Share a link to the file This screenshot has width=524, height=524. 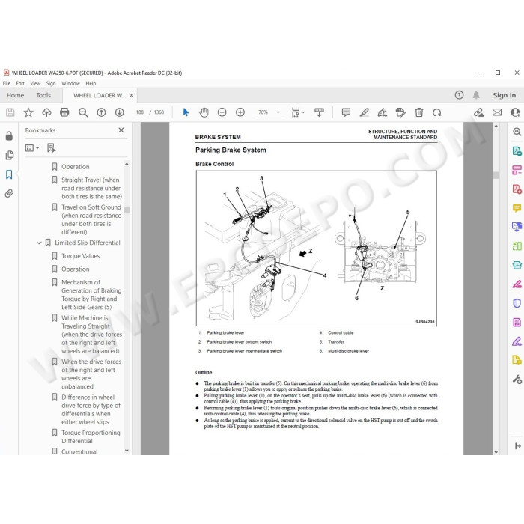pyautogui.click(x=478, y=112)
